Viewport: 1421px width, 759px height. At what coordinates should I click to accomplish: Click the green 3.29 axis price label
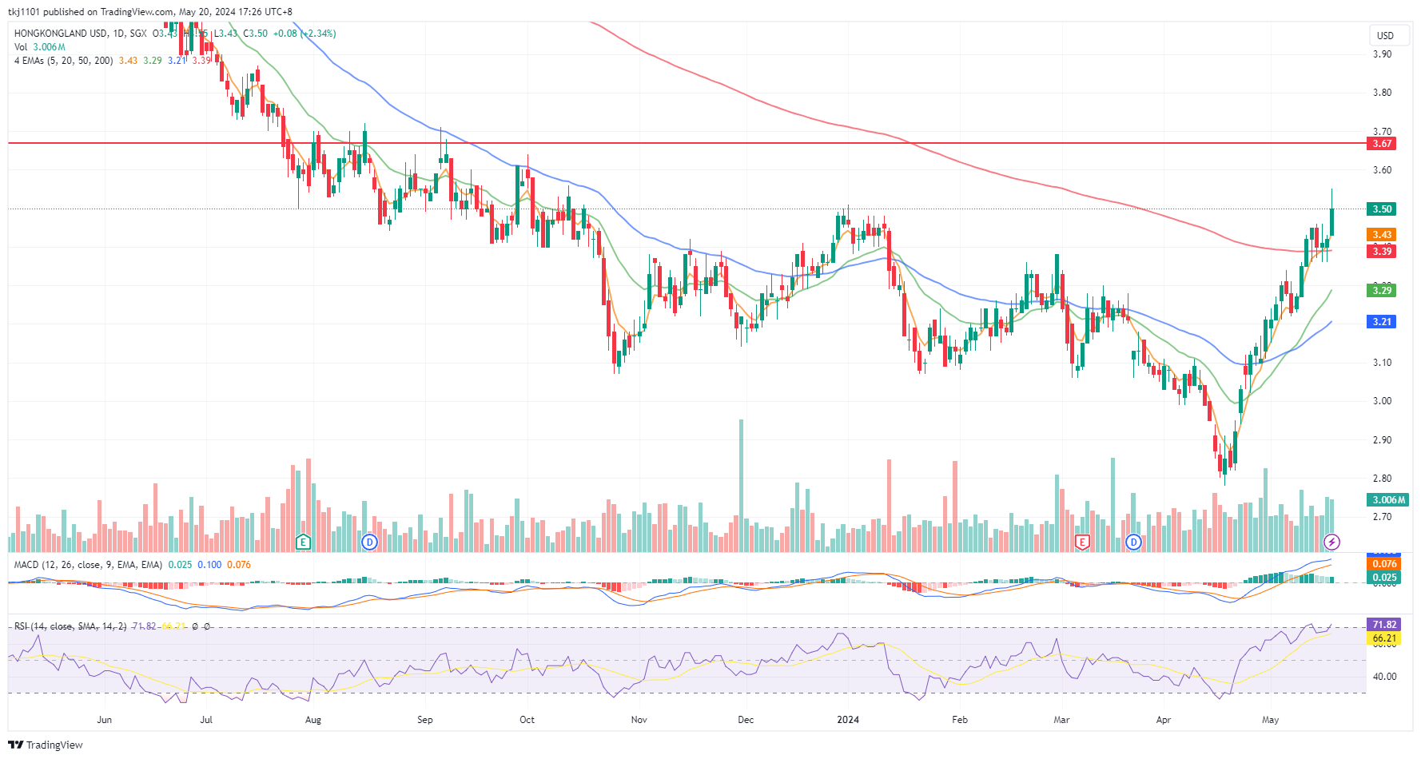click(1382, 291)
